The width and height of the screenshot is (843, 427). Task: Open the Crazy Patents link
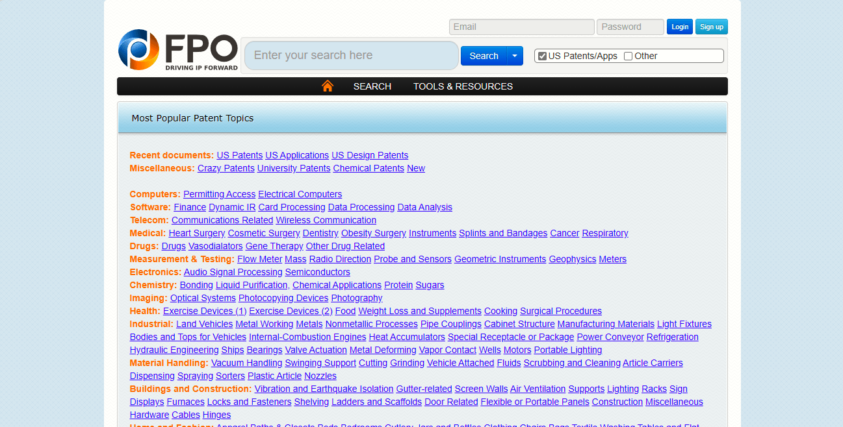pyautogui.click(x=226, y=168)
